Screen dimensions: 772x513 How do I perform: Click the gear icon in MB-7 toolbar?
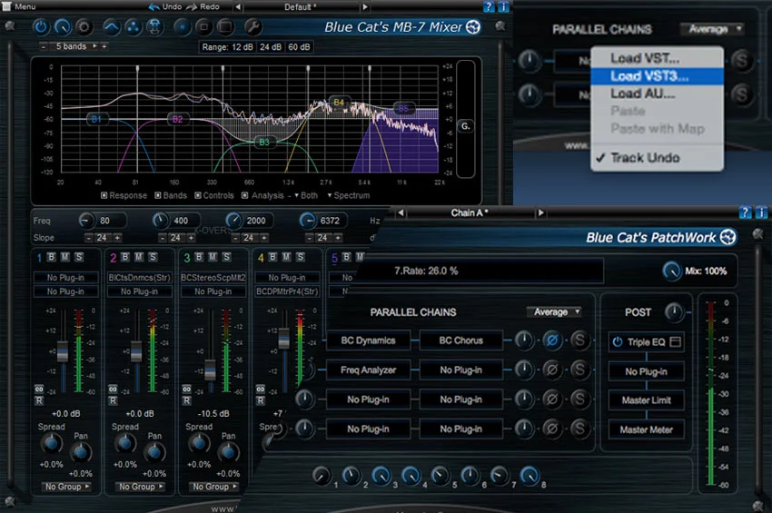coord(84,26)
